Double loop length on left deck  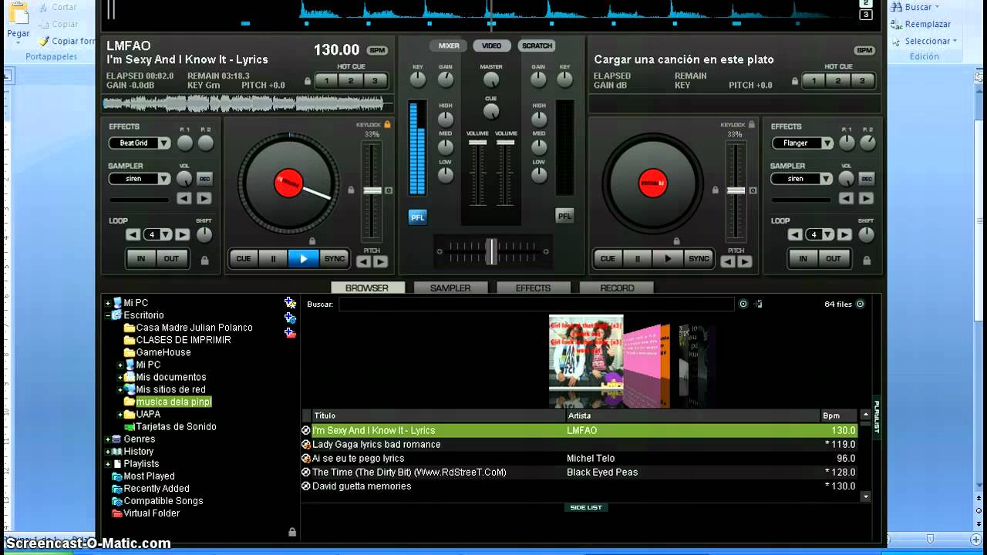click(x=182, y=235)
